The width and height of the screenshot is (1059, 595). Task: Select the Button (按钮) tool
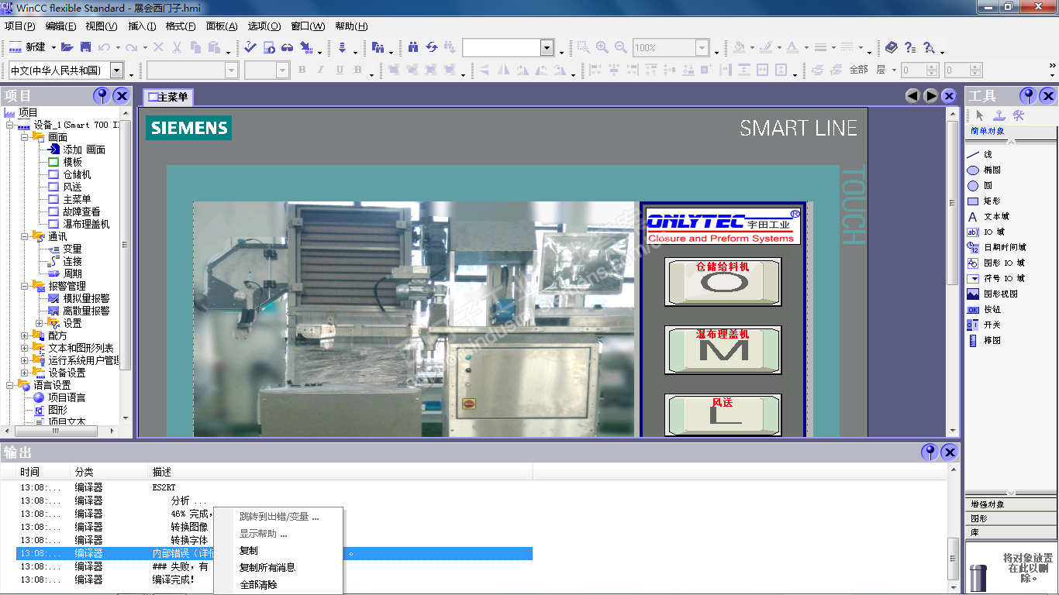pyautogui.click(x=992, y=309)
